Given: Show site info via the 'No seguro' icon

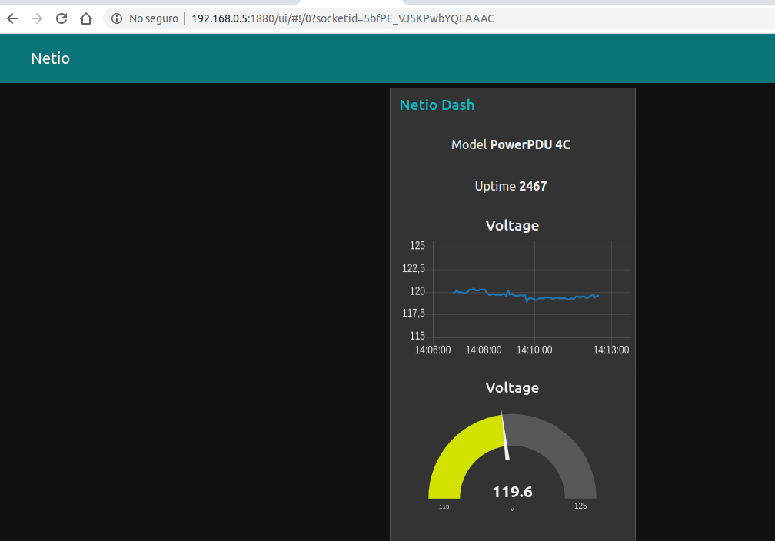Looking at the screenshot, I should click(x=117, y=18).
